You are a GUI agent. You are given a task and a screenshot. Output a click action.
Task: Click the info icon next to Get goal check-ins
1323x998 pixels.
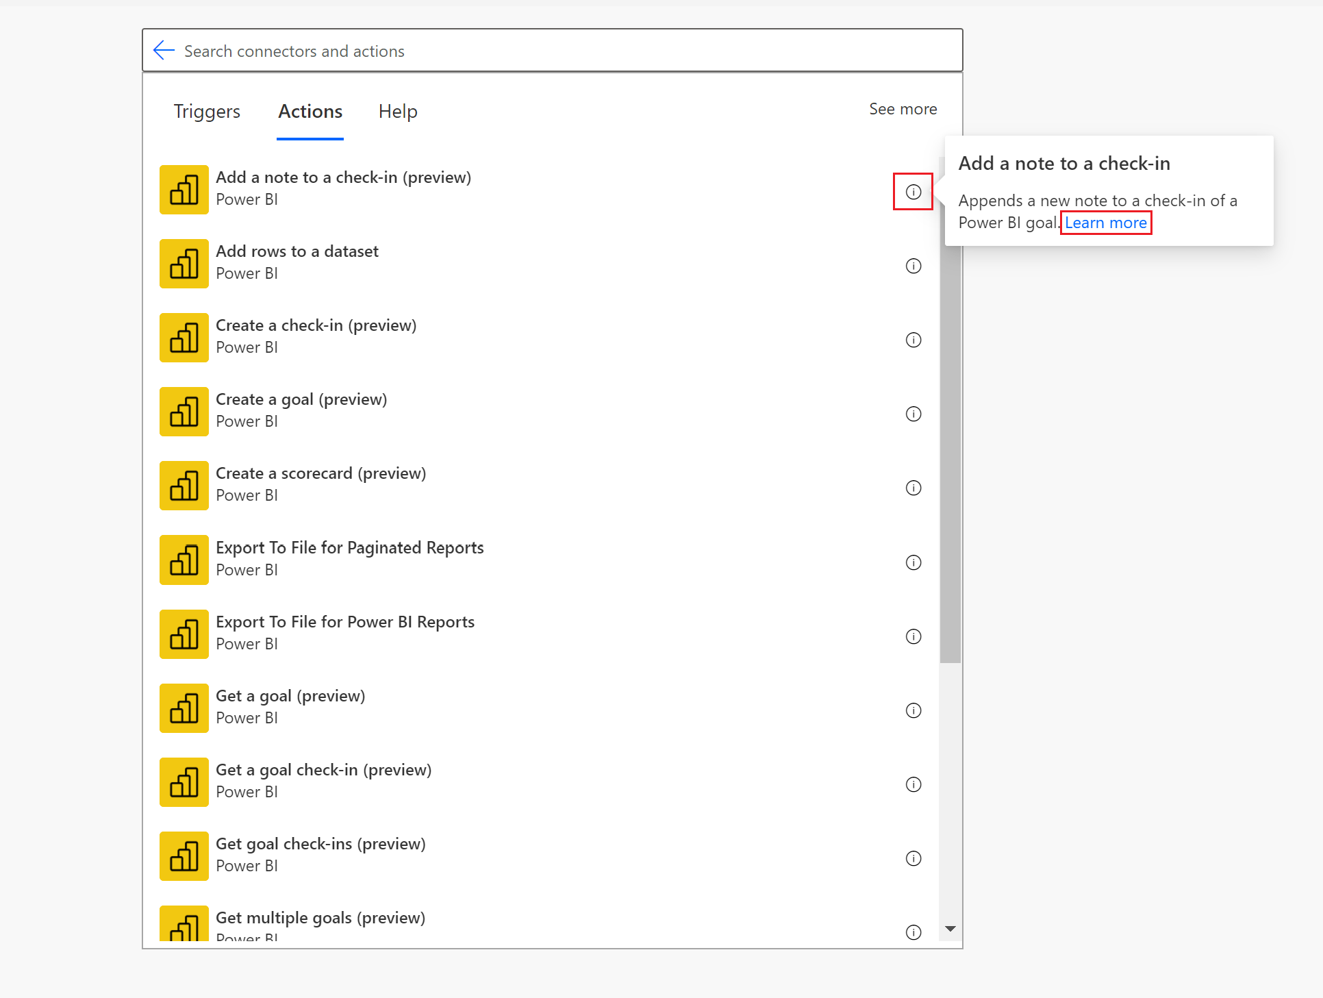(x=913, y=858)
